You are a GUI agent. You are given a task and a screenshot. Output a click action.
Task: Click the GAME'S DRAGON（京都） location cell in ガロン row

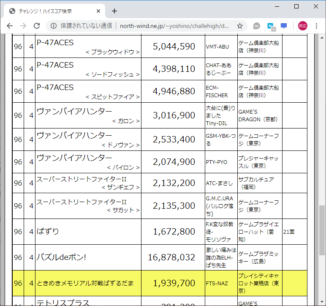260,115
